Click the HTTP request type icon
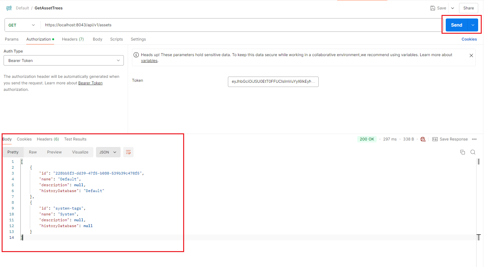 pos(9,8)
